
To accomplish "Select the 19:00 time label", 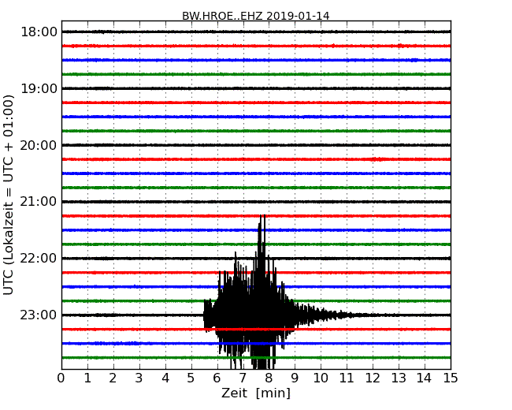I will coord(39,88).
